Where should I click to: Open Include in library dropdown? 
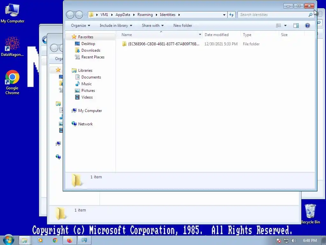[x=116, y=26]
